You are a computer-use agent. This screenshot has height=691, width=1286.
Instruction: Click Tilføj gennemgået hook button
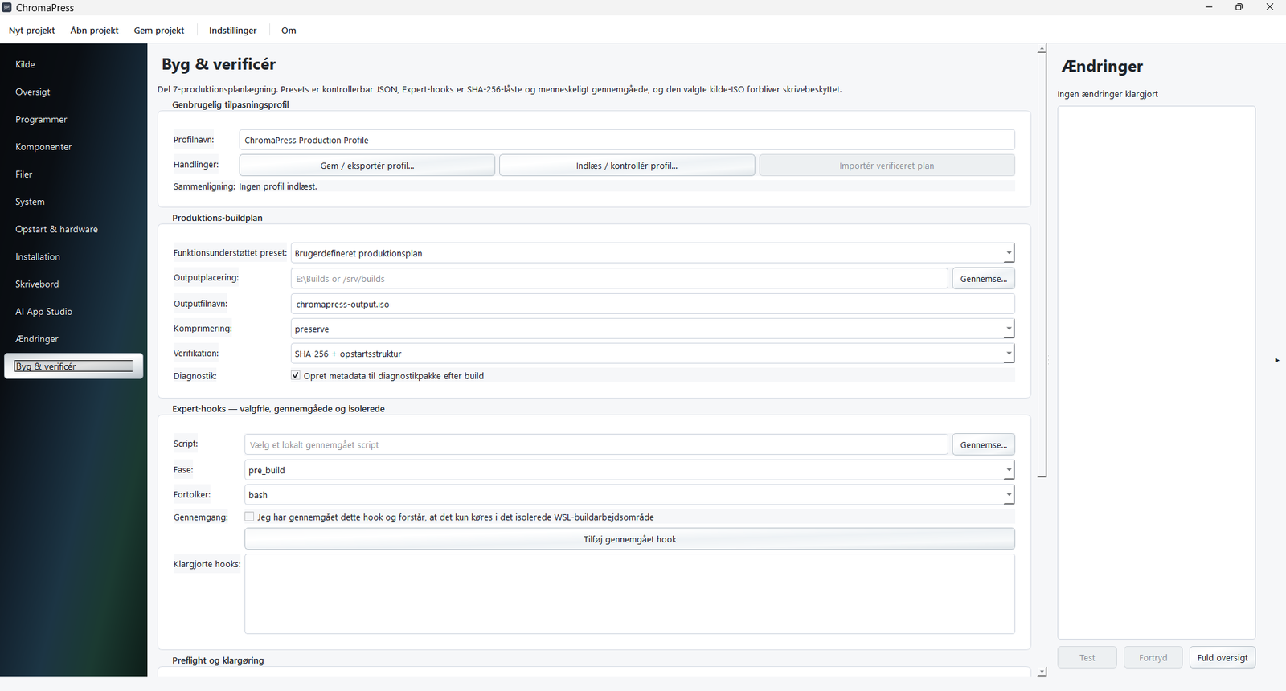(x=629, y=539)
